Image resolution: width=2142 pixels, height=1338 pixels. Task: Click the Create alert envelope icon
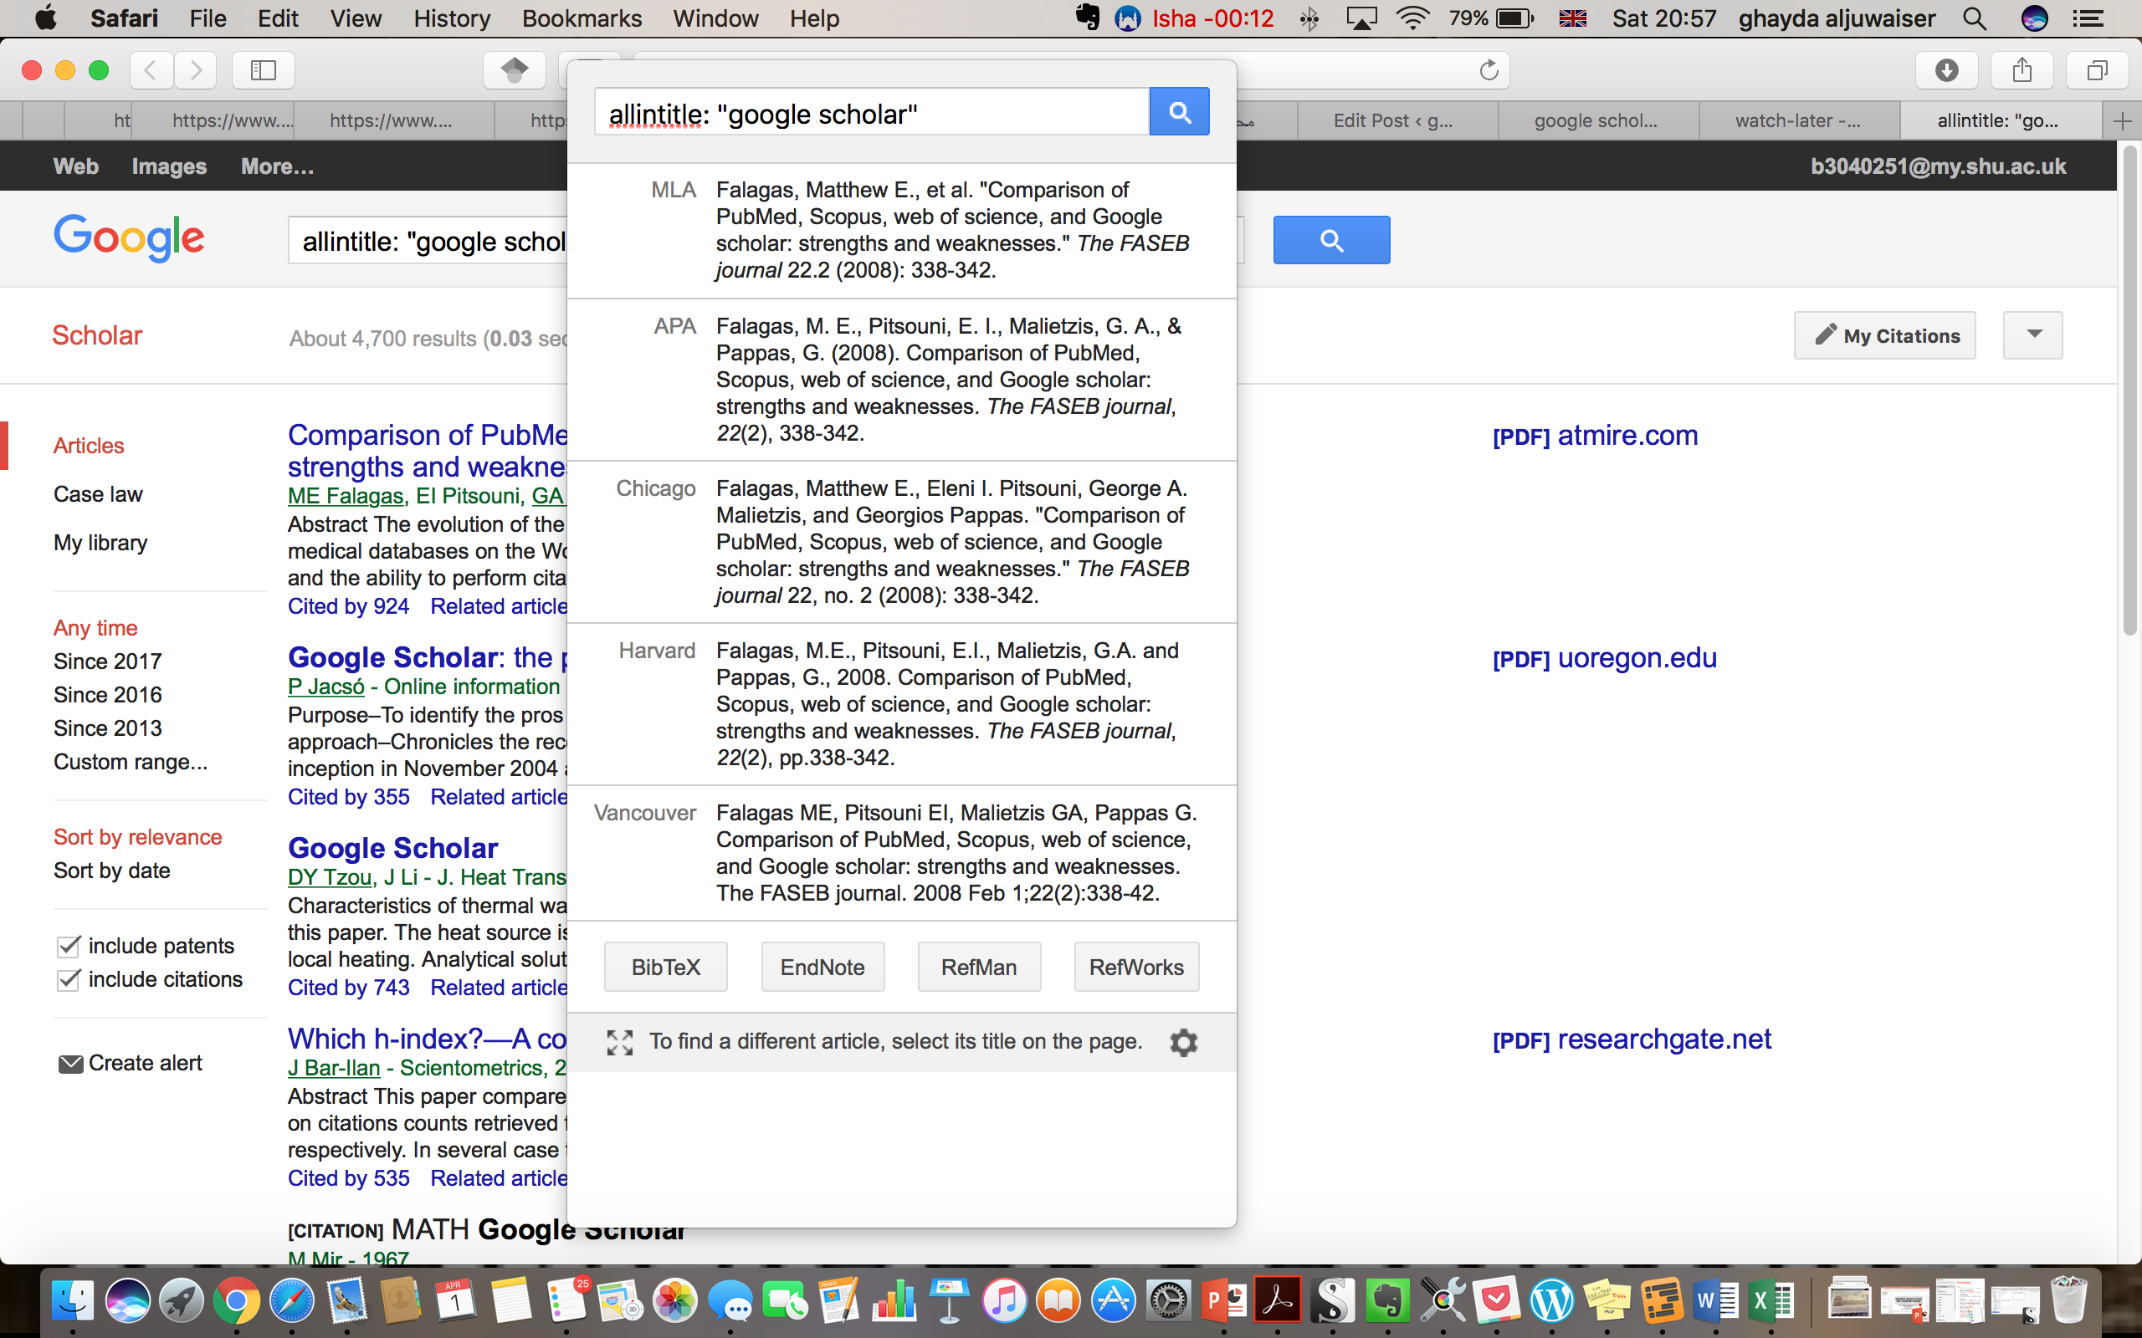70,1064
